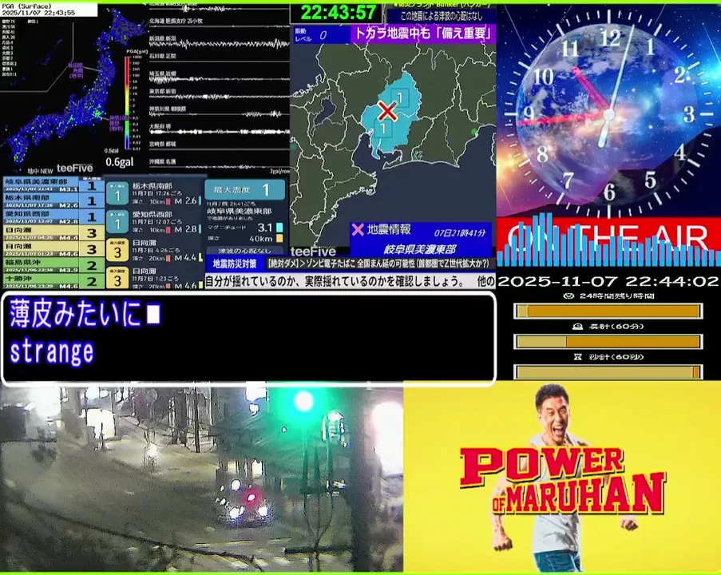This screenshot has height=575, width=721.
Task: Click the 新潟県 新潟 waveform row
Action: pyautogui.click(x=219, y=42)
